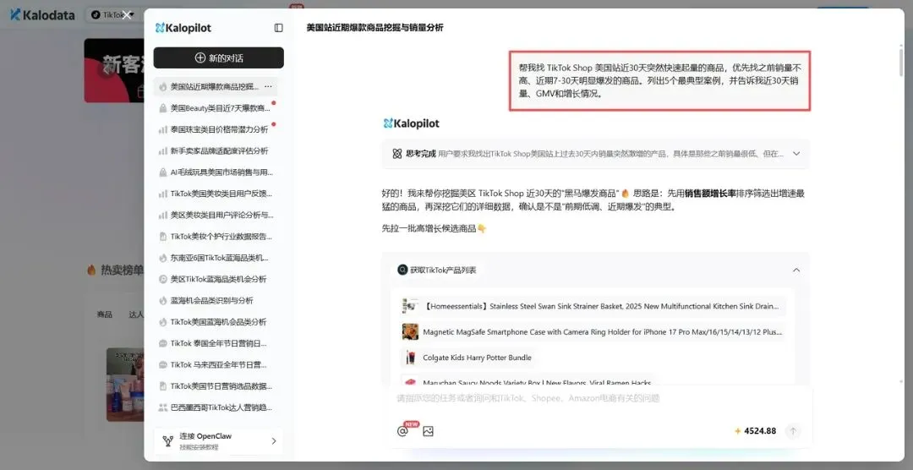Click the lock icon beside 美国Beauty类目 chat
Viewport: 913px width, 470px height.
click(163, 108)
